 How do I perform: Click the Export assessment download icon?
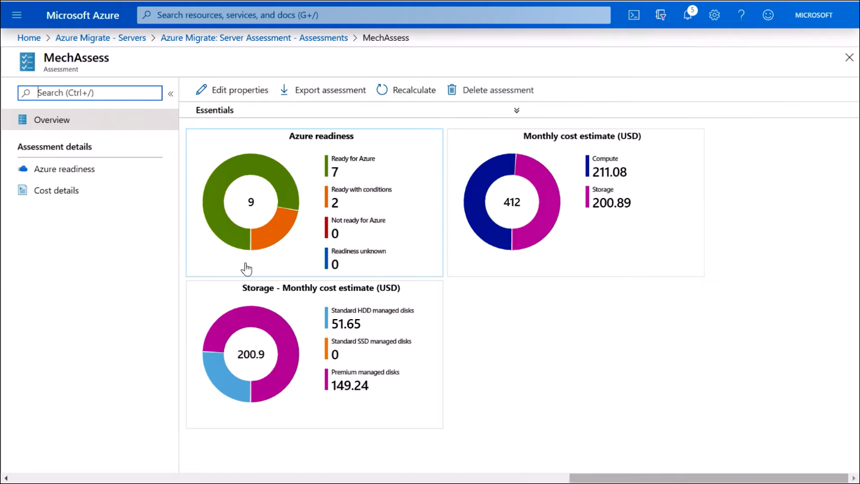285,90
